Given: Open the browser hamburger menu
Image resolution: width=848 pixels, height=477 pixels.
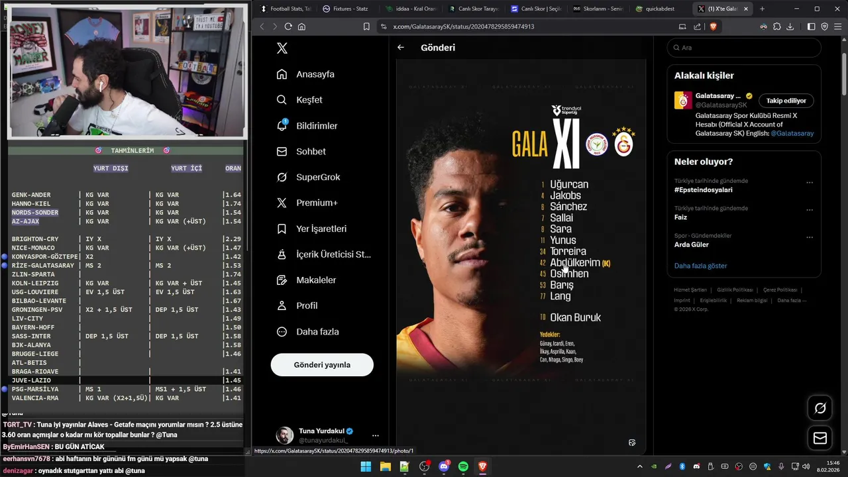Looking at the screenshot, I should (837, 26).
